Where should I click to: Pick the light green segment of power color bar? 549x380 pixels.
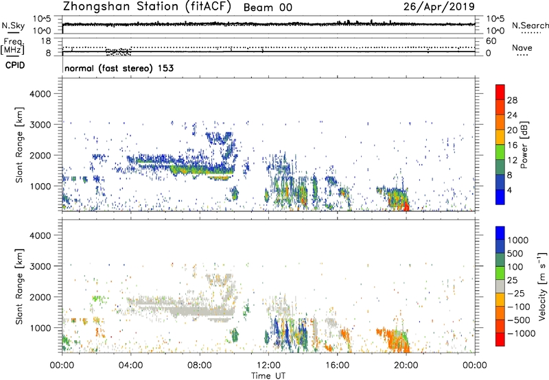(500, 152)
